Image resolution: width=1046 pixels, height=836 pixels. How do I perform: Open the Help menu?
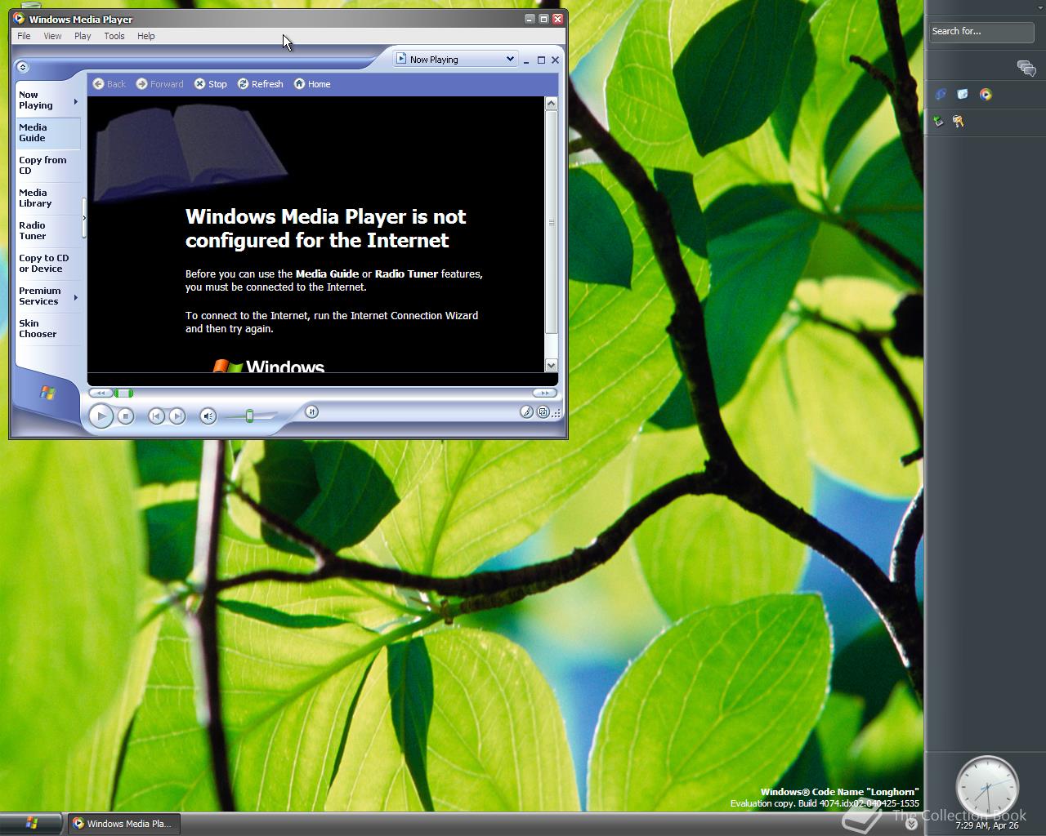tap(146, 36)
